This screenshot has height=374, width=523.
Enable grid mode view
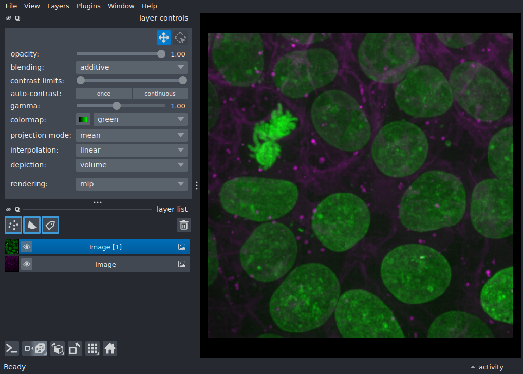pos(92,349)
